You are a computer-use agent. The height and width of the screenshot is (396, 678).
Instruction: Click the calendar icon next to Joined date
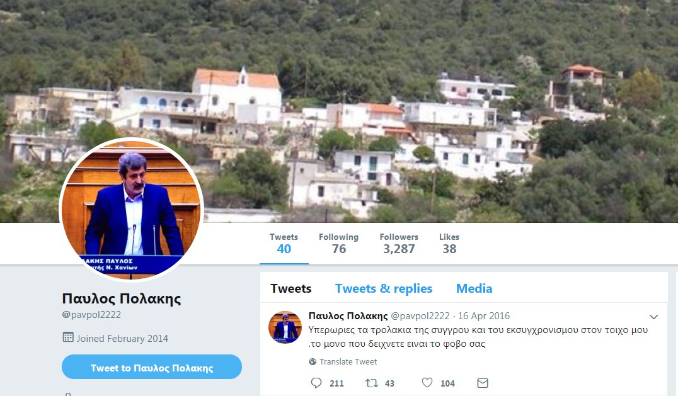(68, 337)
